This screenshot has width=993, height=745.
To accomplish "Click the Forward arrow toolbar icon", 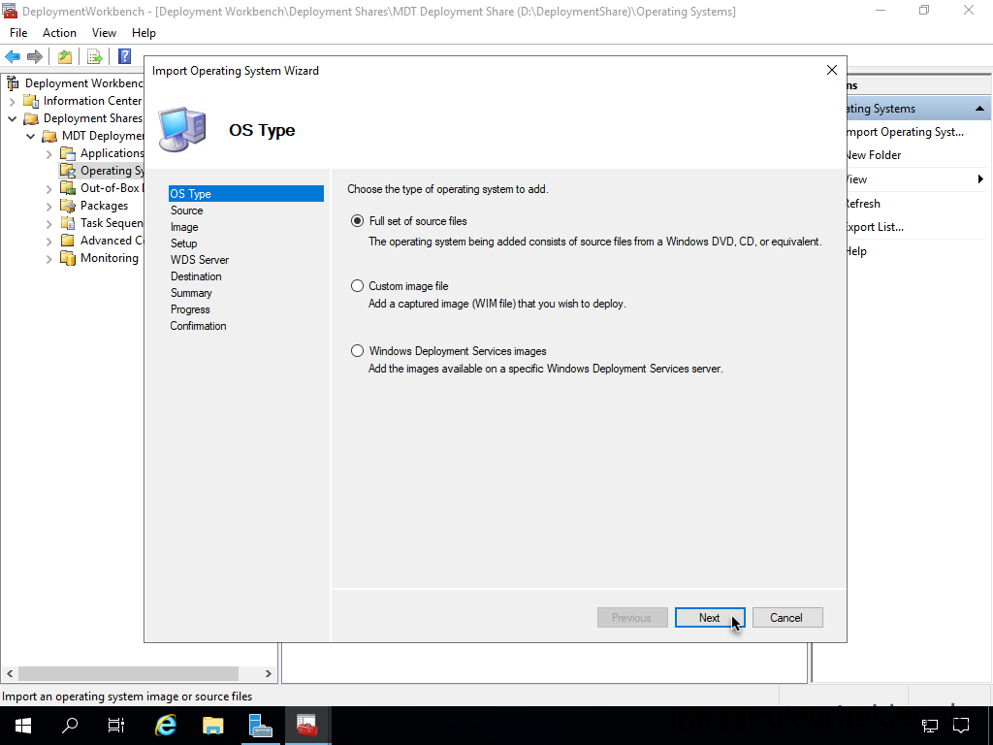I will coord(35,57).
